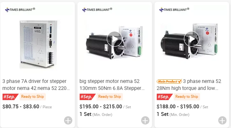Open the 3 phase nema 52 28Nm title
Image resolution: width=231 pixels, height=128 pixels.
click(201, 81)
